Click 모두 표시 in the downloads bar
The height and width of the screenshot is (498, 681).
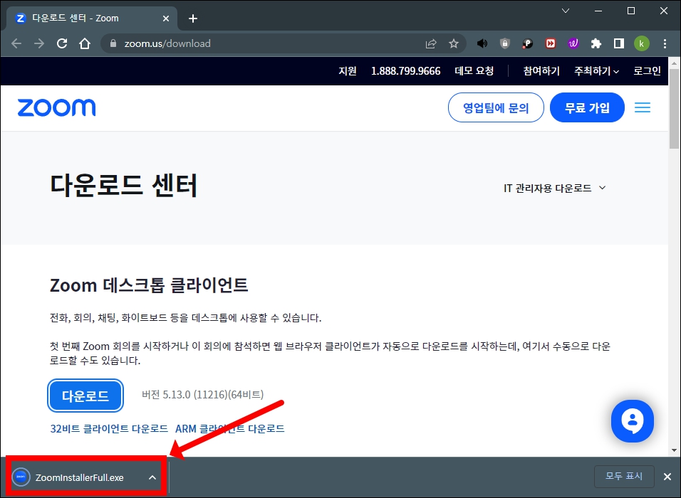click(x=624, y=477)
